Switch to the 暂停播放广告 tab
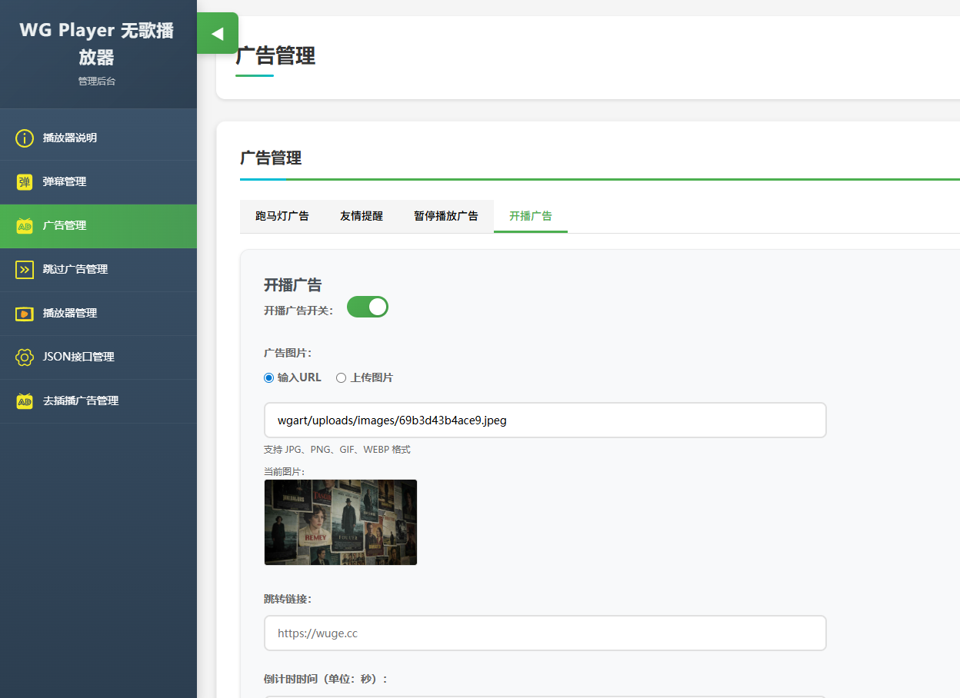 (446, 216)
